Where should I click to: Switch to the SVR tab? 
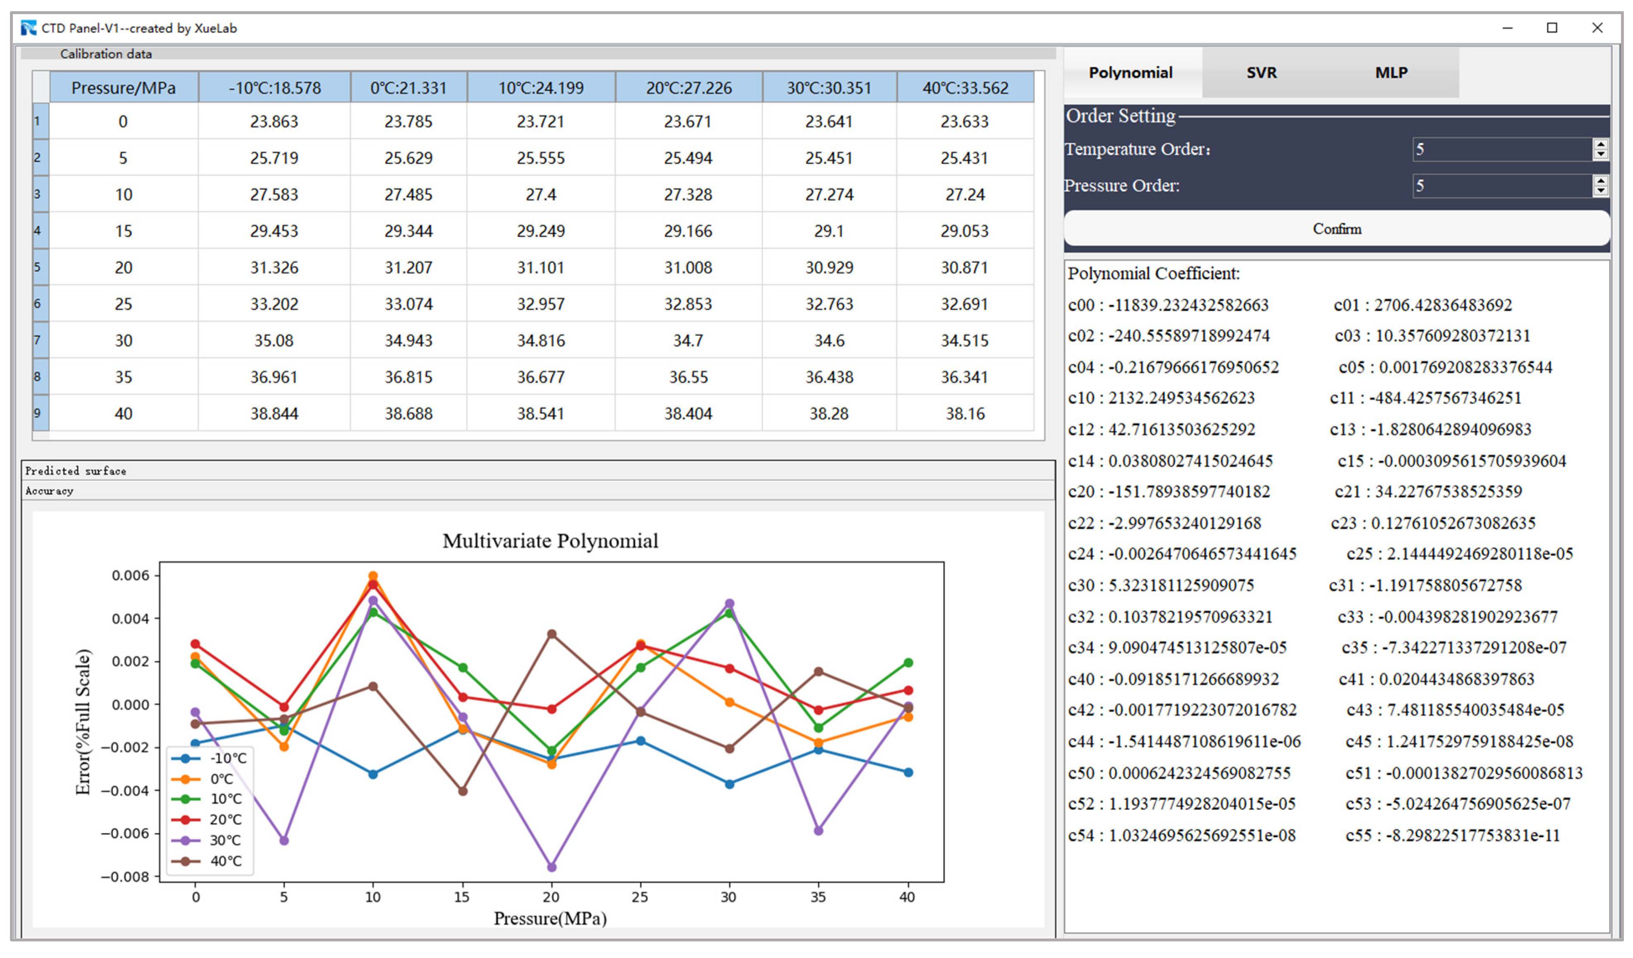coord(1261,73)
